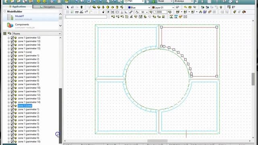Open the Layer 01 dropdown

point(173,8)
